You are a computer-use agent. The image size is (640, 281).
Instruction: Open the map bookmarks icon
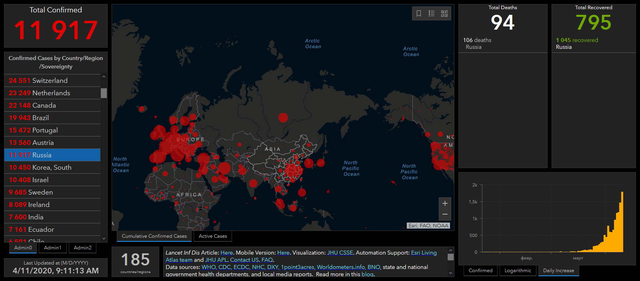tap(419, 14)
